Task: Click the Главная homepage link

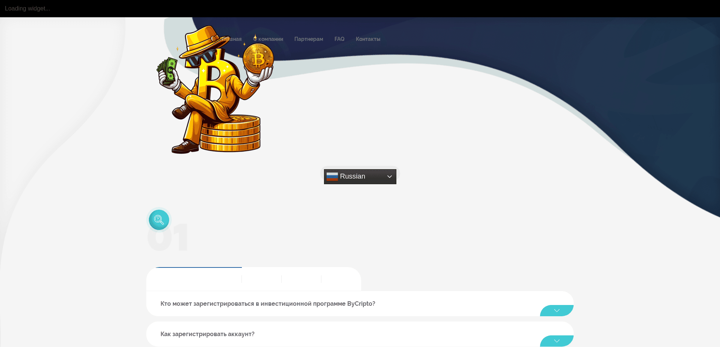Action: [232, 39]
